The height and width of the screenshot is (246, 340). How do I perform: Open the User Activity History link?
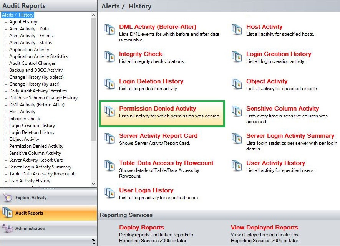point(275,163)
